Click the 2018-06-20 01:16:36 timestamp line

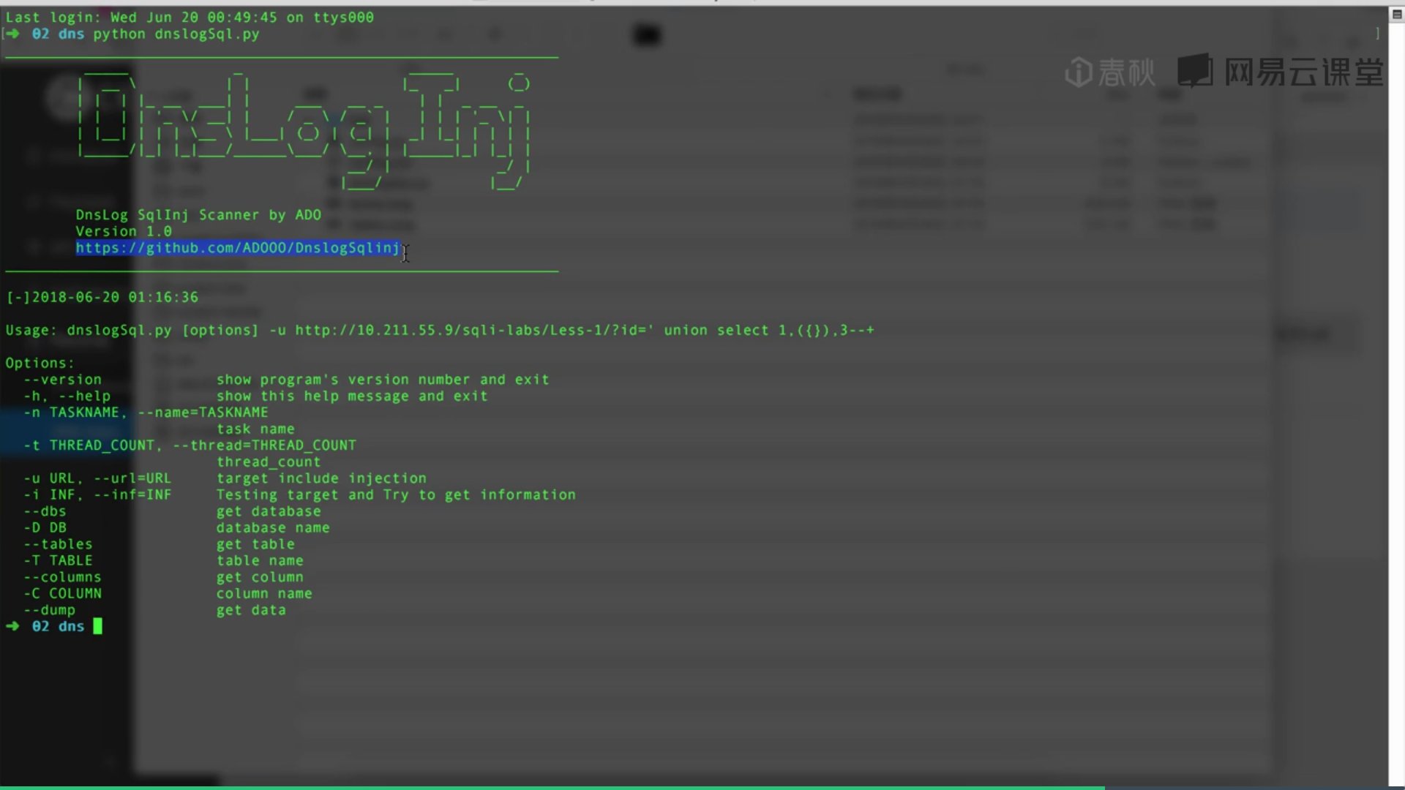[x=102, y=297]
